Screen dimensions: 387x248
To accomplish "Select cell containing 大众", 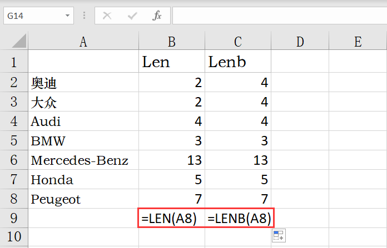I will (x=83, y=102).
